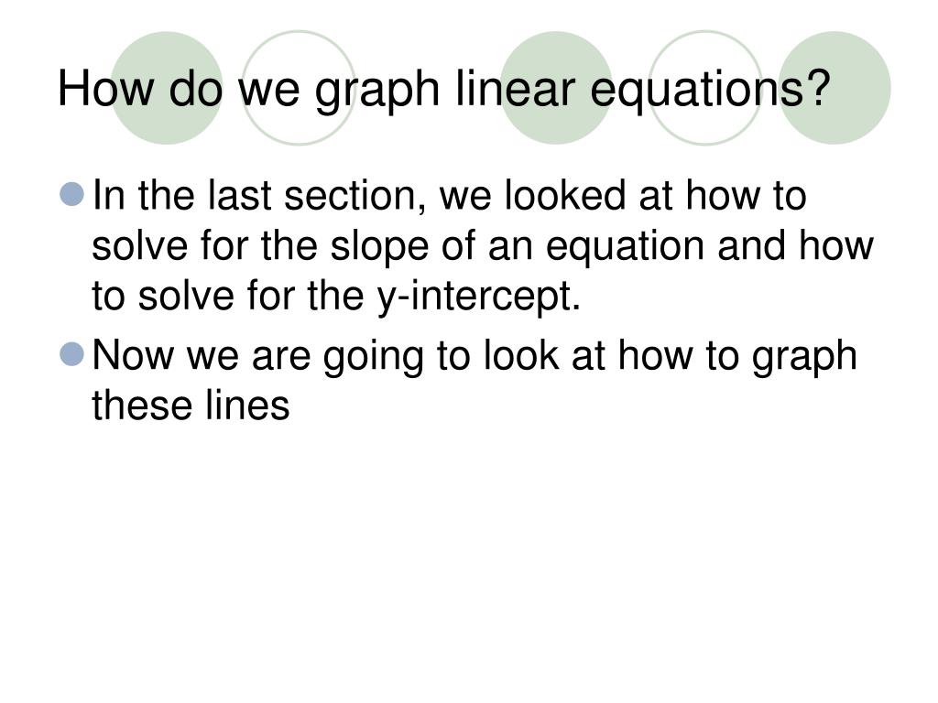Select the hollow circle outline behind "we"

[299, 88]
